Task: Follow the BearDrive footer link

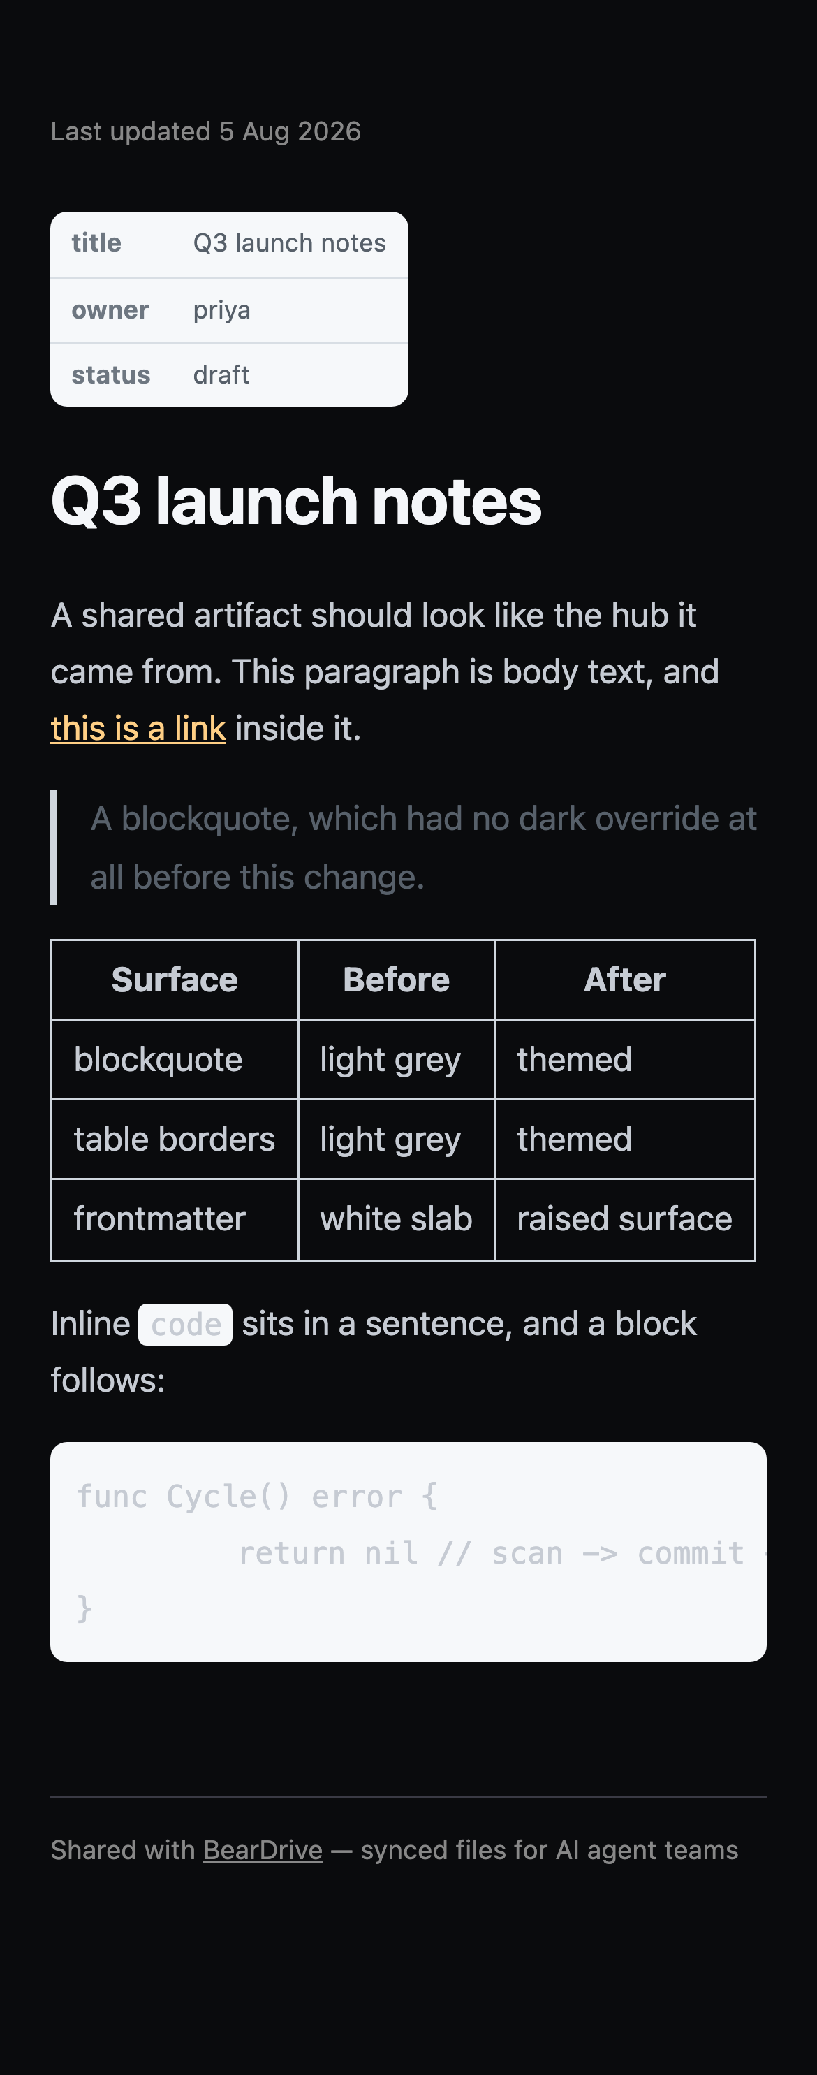Action: coord(263,1850)
